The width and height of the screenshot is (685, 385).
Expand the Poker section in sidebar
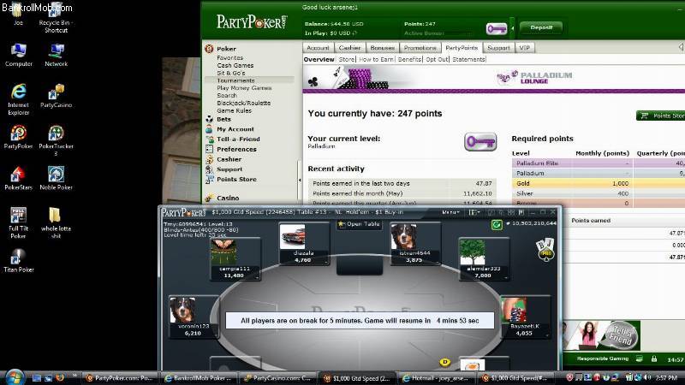(x=226, y=49)
